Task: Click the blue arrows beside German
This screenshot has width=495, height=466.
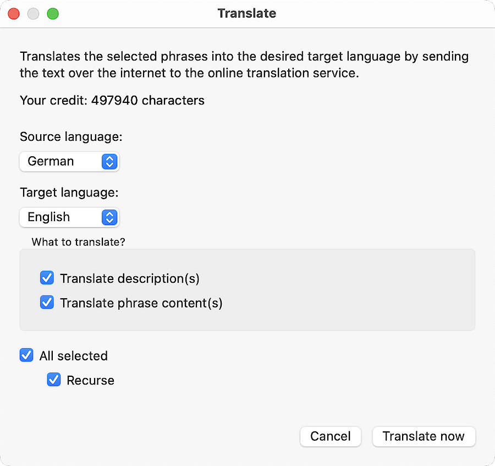Action: pos(109,161)
